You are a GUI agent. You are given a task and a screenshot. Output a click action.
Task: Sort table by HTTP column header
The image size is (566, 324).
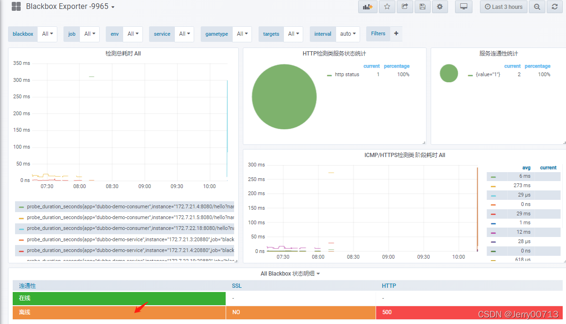coord(389,286)
